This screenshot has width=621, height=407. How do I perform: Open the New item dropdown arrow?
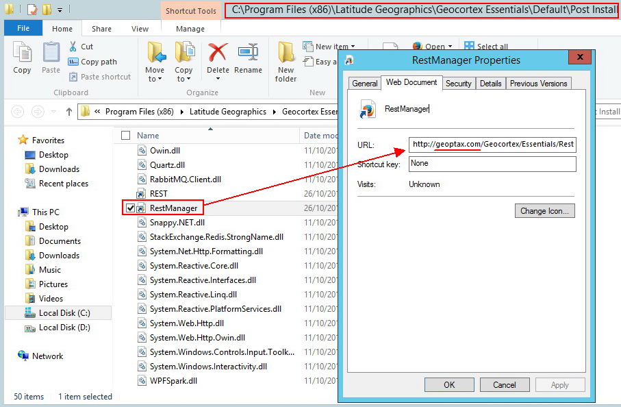click(x=353, y=47)
